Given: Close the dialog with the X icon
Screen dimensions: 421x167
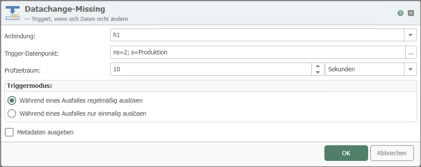Looking at the screenshot, I should click(x=411, y=13).
